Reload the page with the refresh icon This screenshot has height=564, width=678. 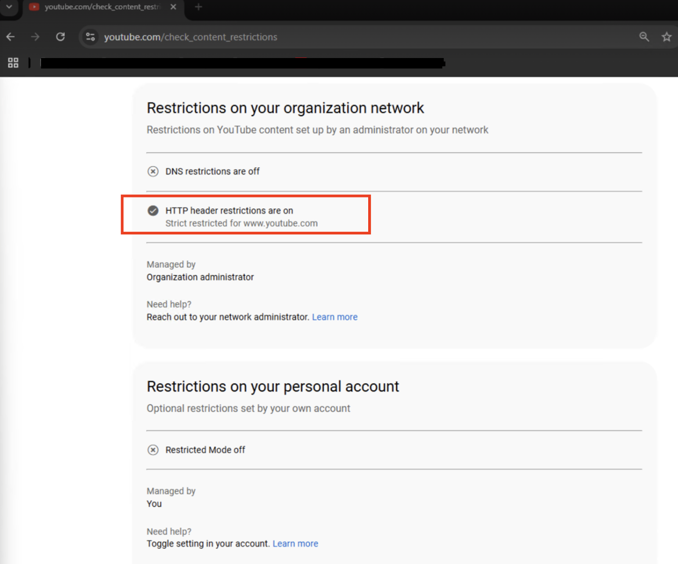tap(61, 37)
